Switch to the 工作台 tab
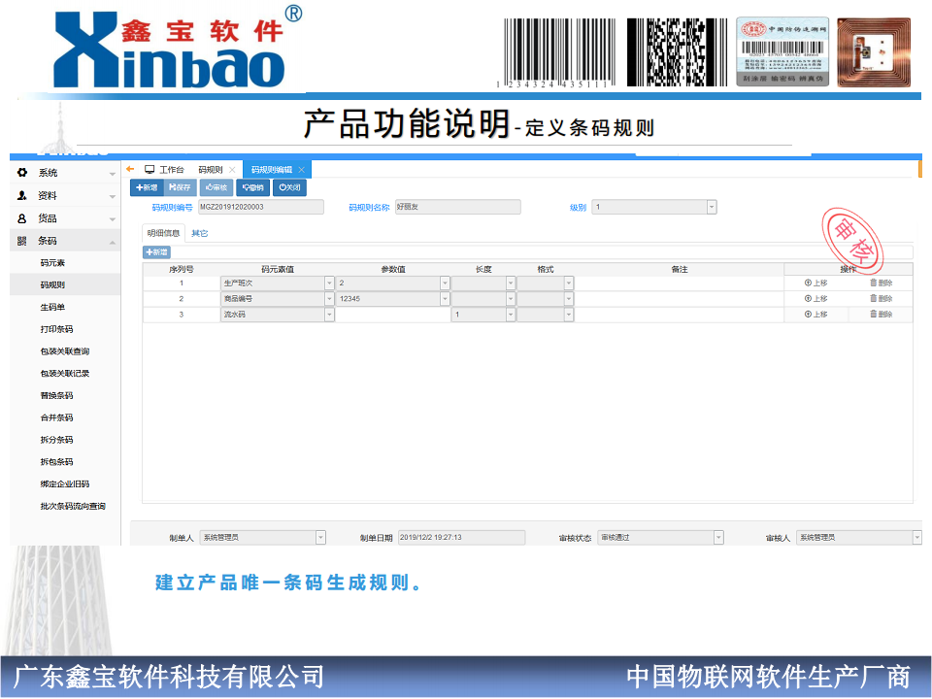Viewport: 932px width, 699px height. coord(165,169)
